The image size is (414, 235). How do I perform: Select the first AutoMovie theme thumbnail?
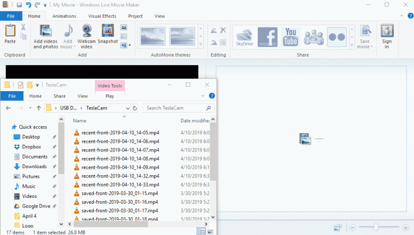[153, 36]
